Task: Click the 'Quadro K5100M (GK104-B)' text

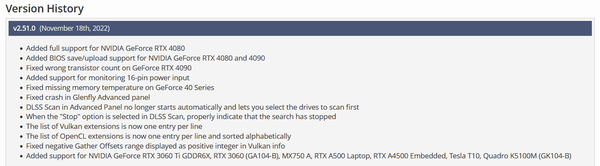Action: 527,156
